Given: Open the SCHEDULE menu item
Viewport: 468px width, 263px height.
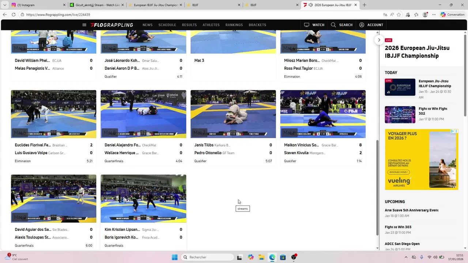Looking at the screenshot, I should point(167,25).
